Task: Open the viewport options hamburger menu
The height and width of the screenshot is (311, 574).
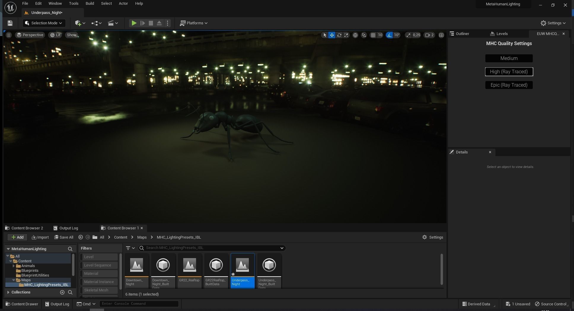Action: click(x=9, y=35)
